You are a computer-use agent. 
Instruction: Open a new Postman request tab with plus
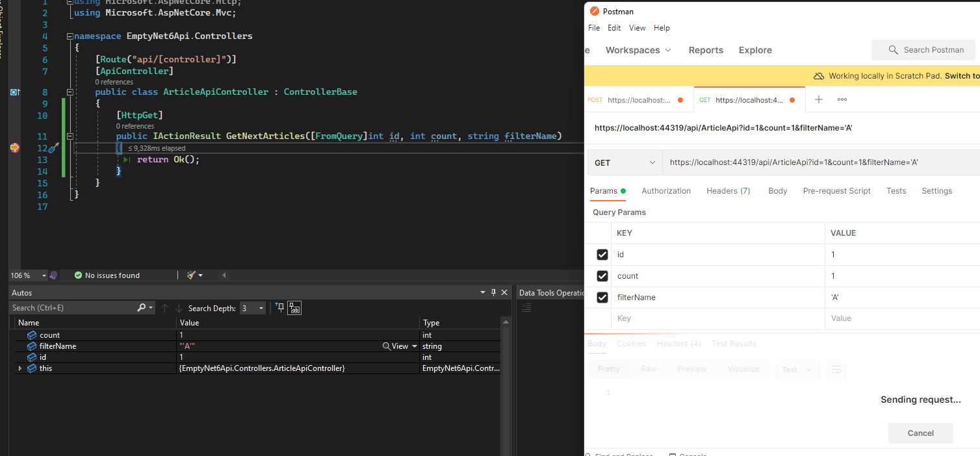(819, 100)
